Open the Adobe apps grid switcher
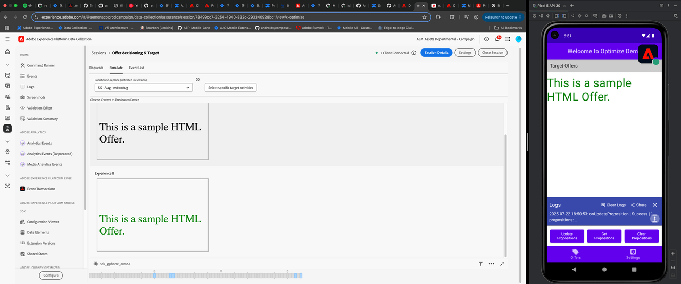This screenshot has height=284, width=681. click(508, 39)
